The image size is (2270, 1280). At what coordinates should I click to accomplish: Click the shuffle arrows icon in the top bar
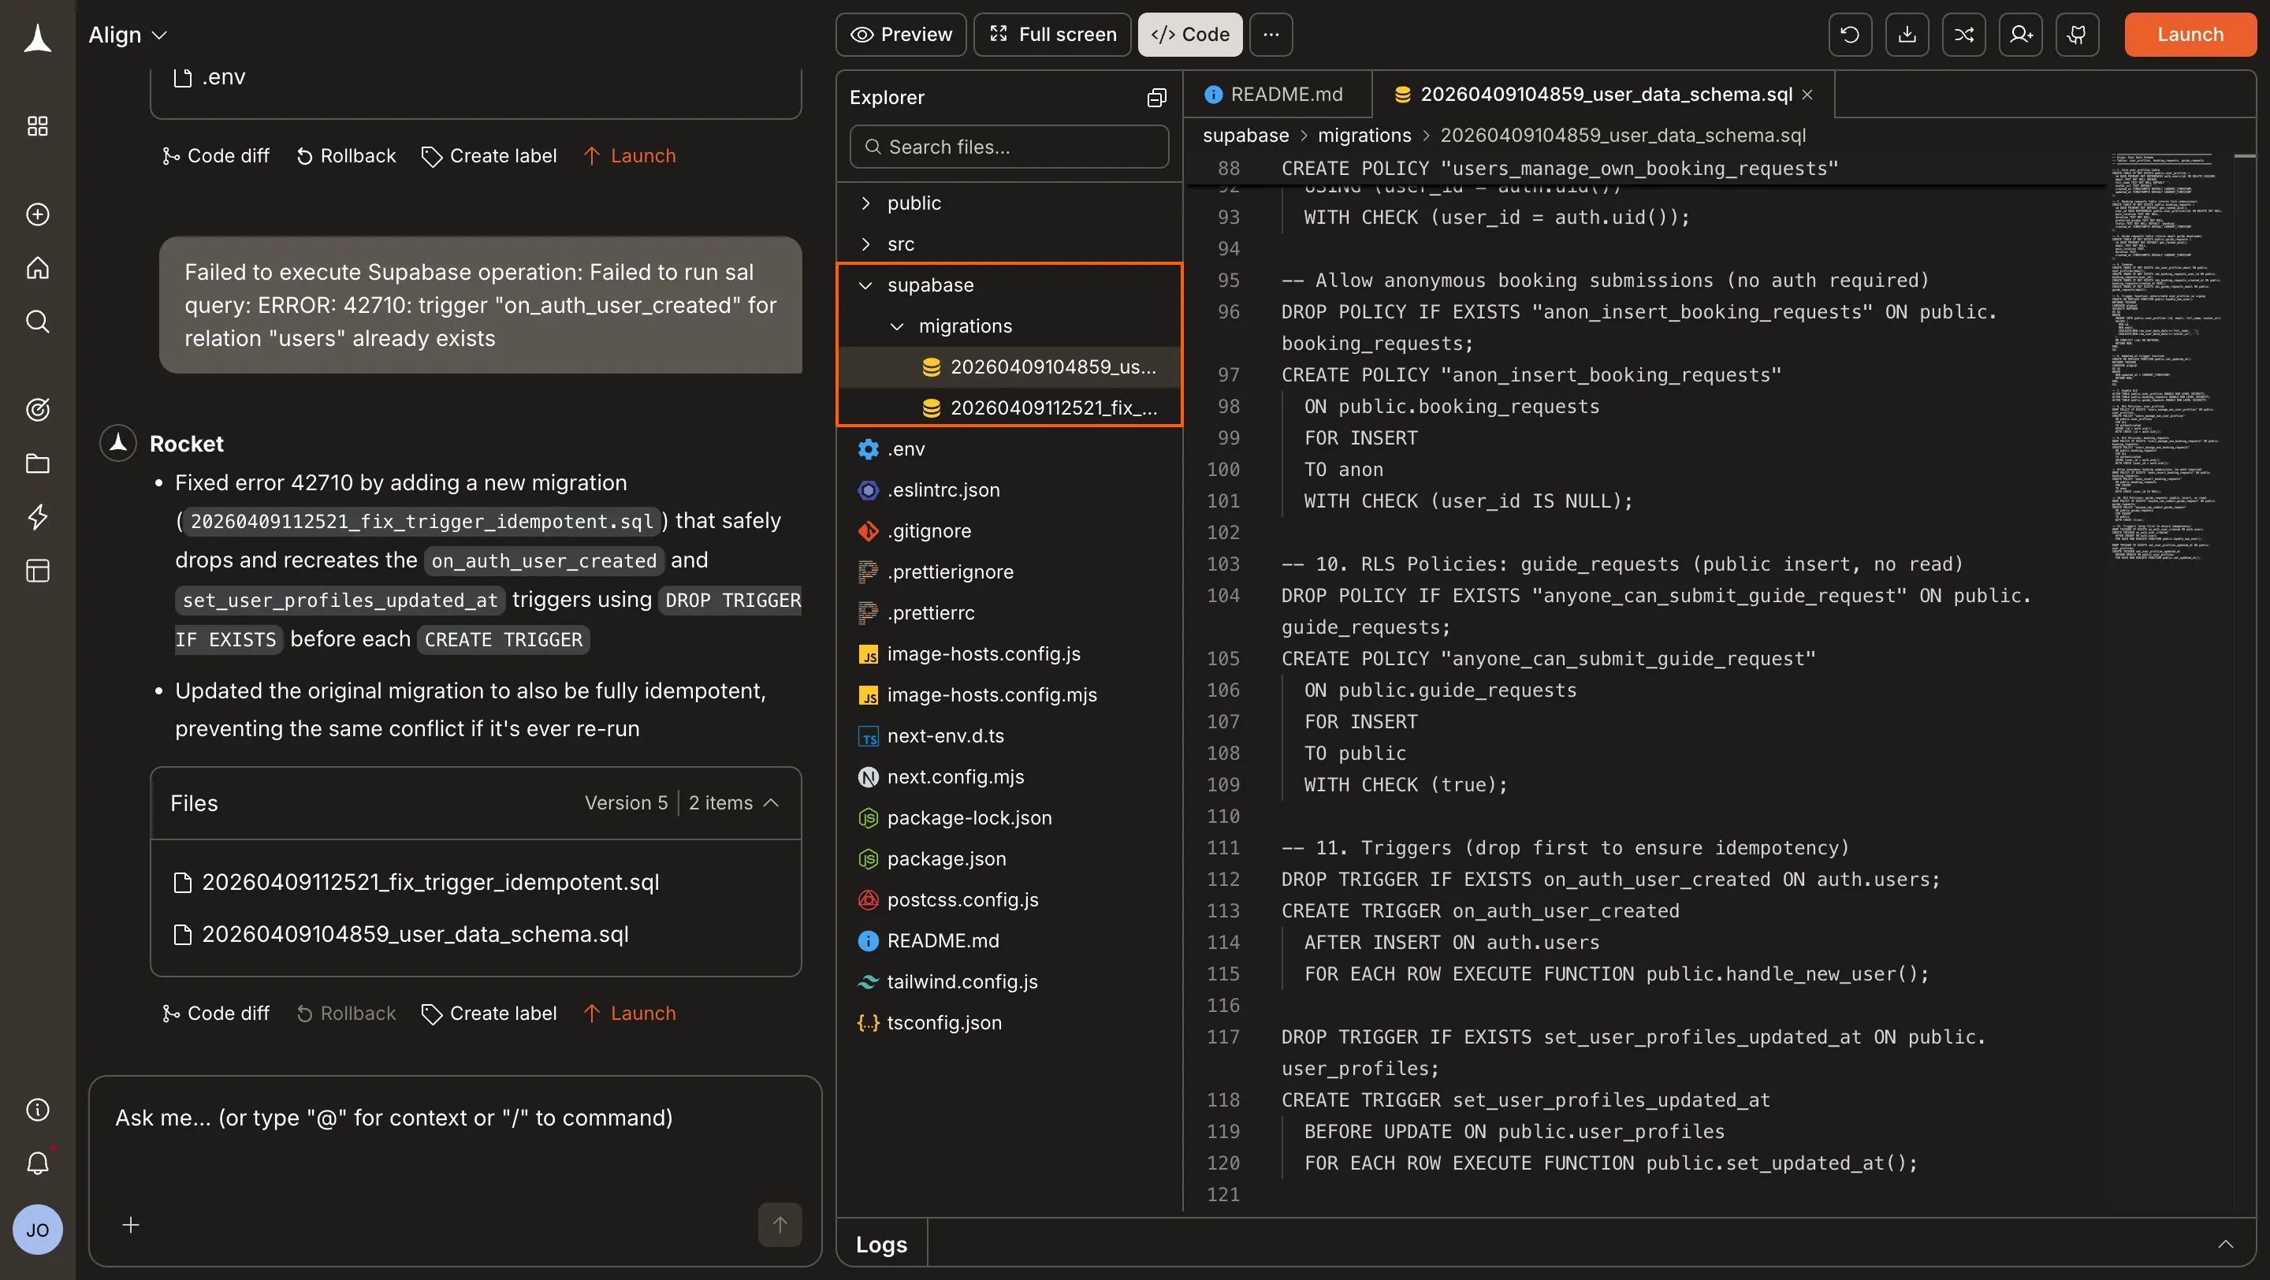point(1963,35)
